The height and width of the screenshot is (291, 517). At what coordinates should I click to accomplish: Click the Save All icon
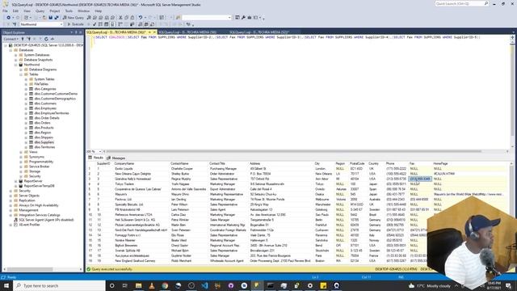57,18
